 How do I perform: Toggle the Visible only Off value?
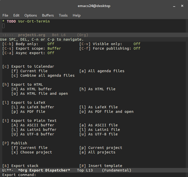point(137,44)
